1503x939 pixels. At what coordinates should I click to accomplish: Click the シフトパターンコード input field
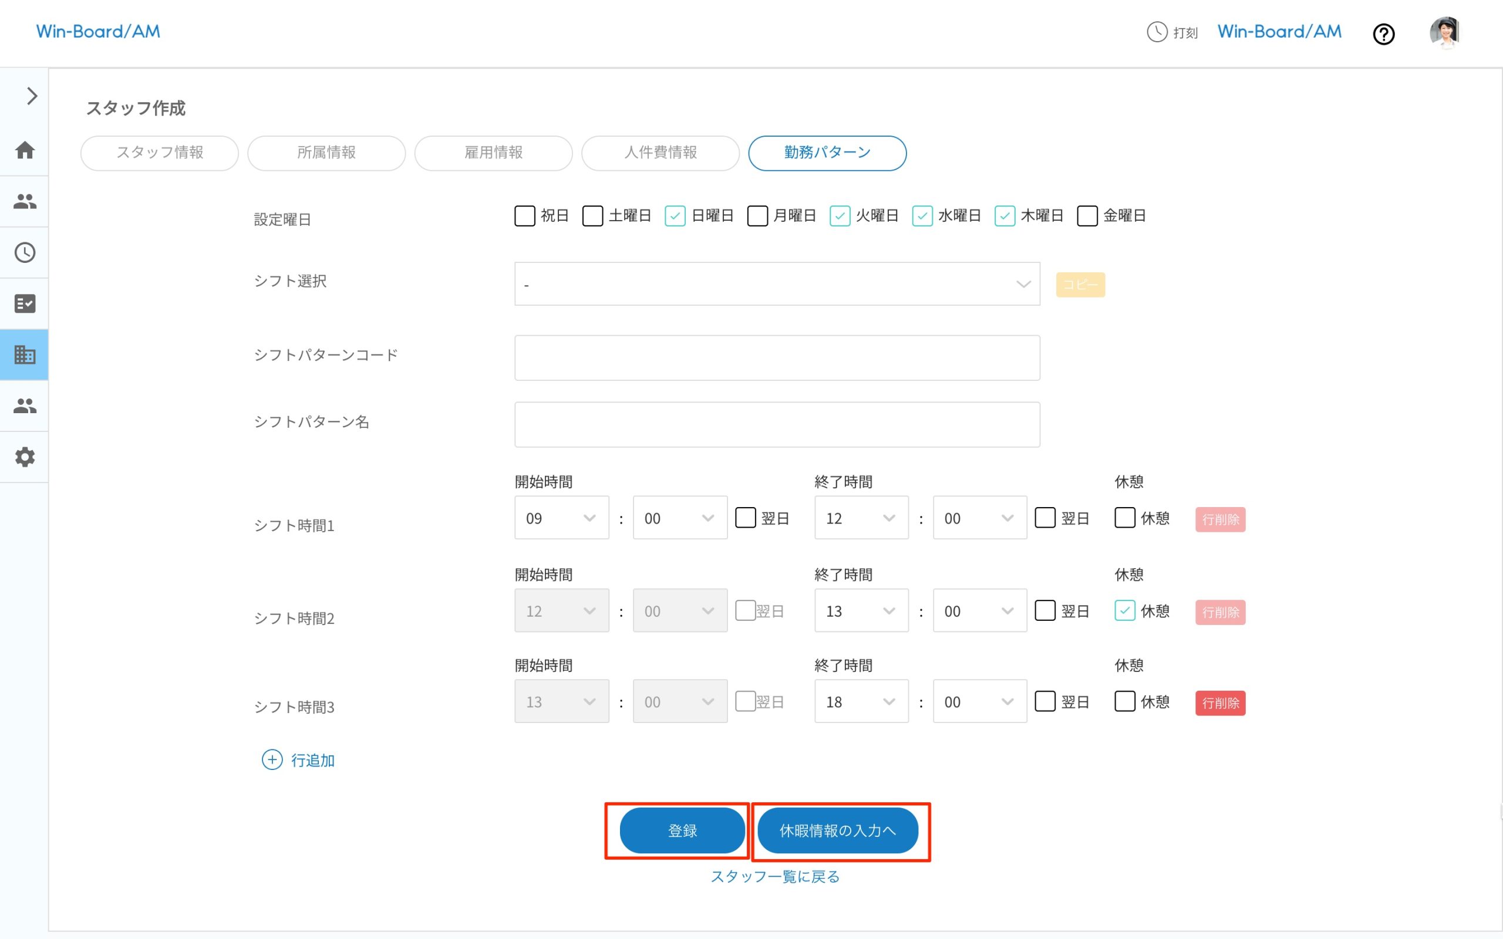point(776,358)
